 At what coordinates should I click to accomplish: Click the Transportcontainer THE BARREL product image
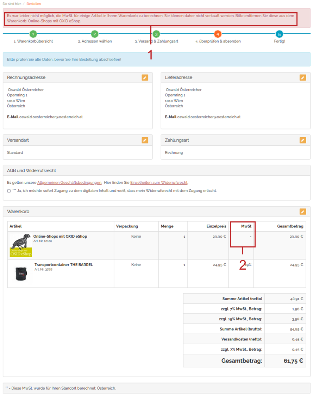[21, 273]
